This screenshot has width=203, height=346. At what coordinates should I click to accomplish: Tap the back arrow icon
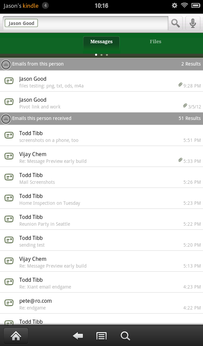click(x=78, y=336)
